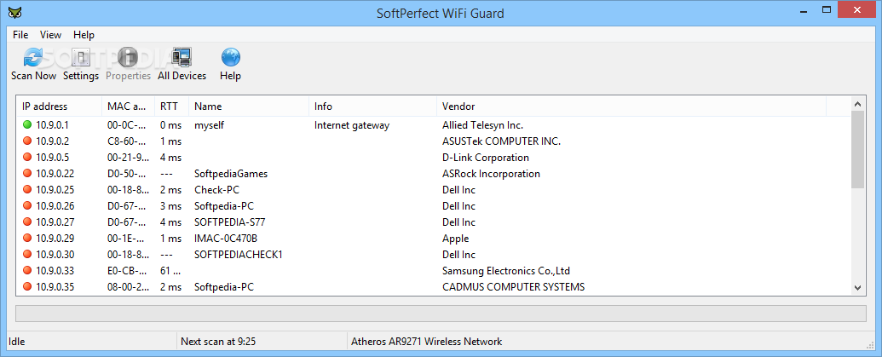The height and width of the screenshot is (357, 882).
Task: Click 'ASUSTek COMPUTER INC.' vendor cell
Action: [501, 141]
